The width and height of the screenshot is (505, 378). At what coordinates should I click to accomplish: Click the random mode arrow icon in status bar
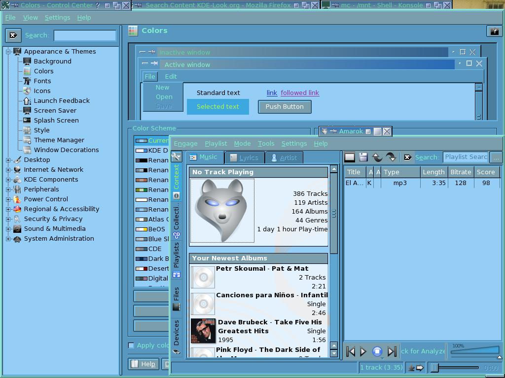point(420,367)
